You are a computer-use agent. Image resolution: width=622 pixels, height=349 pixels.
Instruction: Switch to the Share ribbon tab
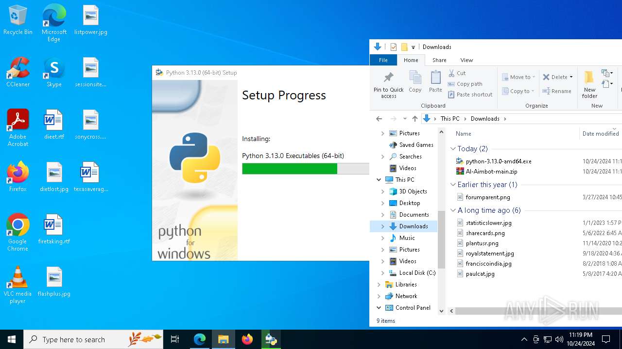(x=439, y=60)
